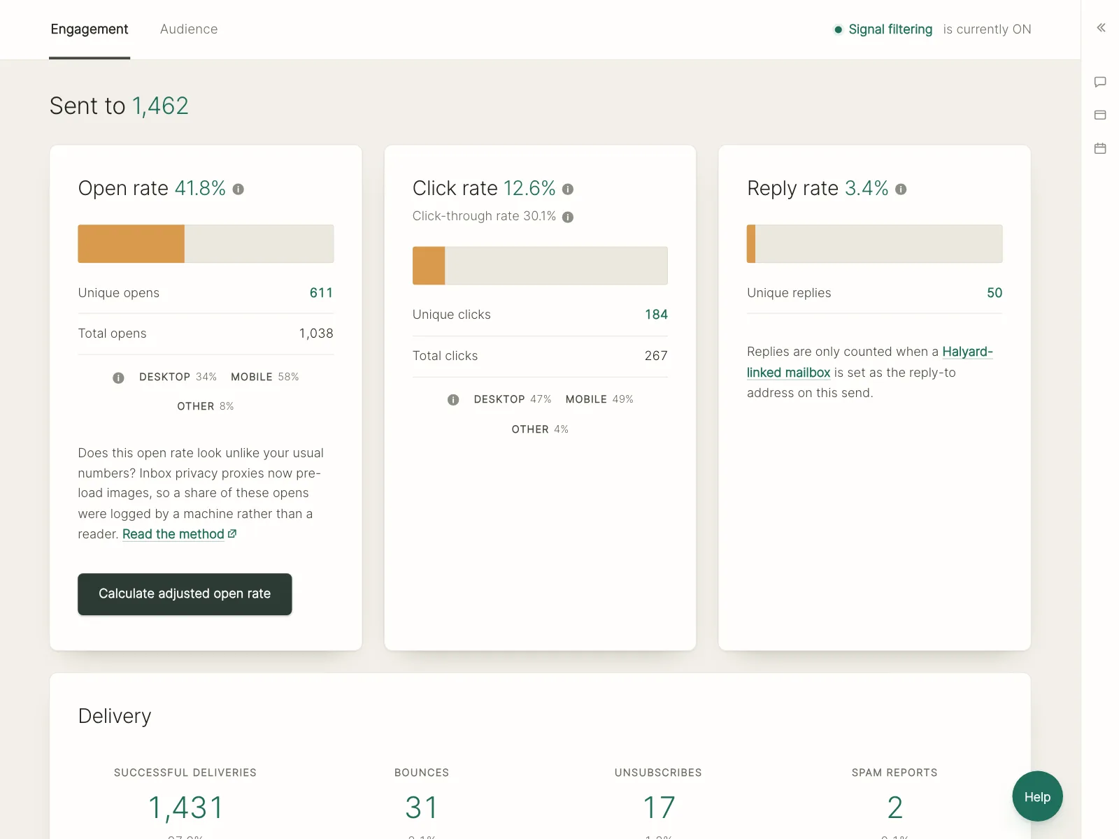Click the card panel icon in the sidebar
1119x839 pixels.
pos(1100,115)
